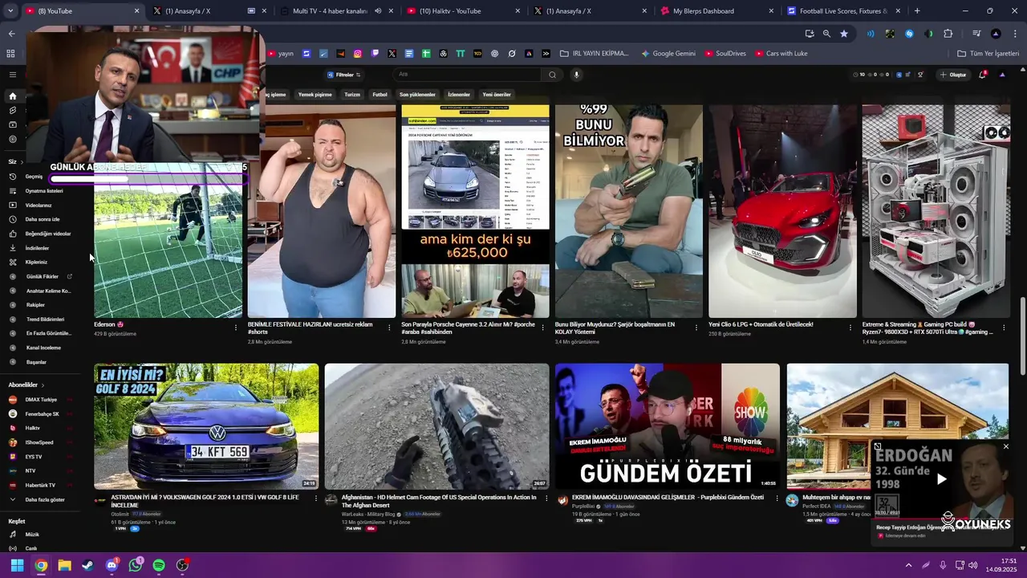Select Futbol category chip
Image resolution: width=1027 pixels, height=578 pixels.
click(x=380, y=95)
